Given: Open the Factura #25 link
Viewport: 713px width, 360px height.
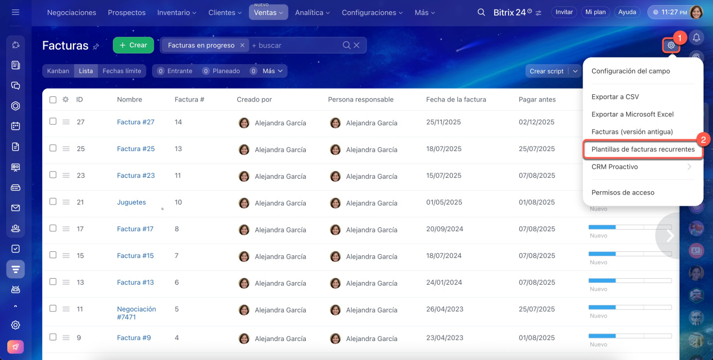Looking at the screenshot, I should point(136,149).
